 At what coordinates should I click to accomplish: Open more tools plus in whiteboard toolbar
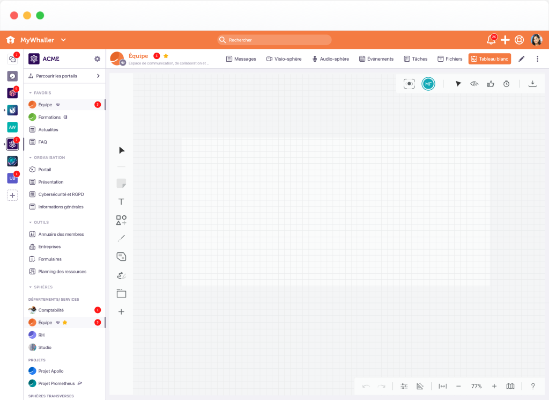(x=121, y=311)
